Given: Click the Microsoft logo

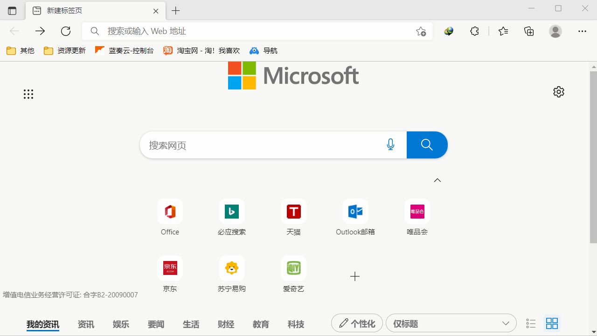Looking at the screenshot, I should (x=293, y=75).
